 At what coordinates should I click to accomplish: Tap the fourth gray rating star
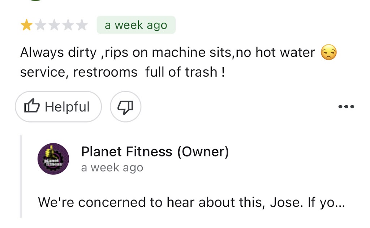point(68,25)
